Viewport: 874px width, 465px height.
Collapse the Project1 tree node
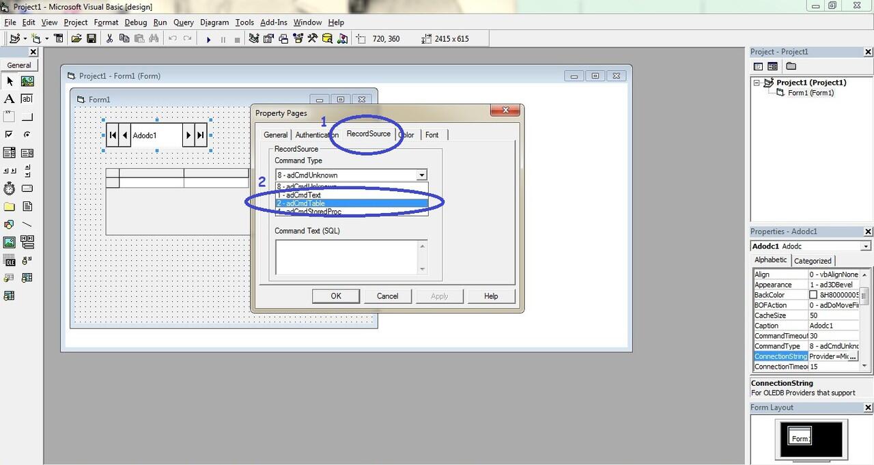point(757,83)
